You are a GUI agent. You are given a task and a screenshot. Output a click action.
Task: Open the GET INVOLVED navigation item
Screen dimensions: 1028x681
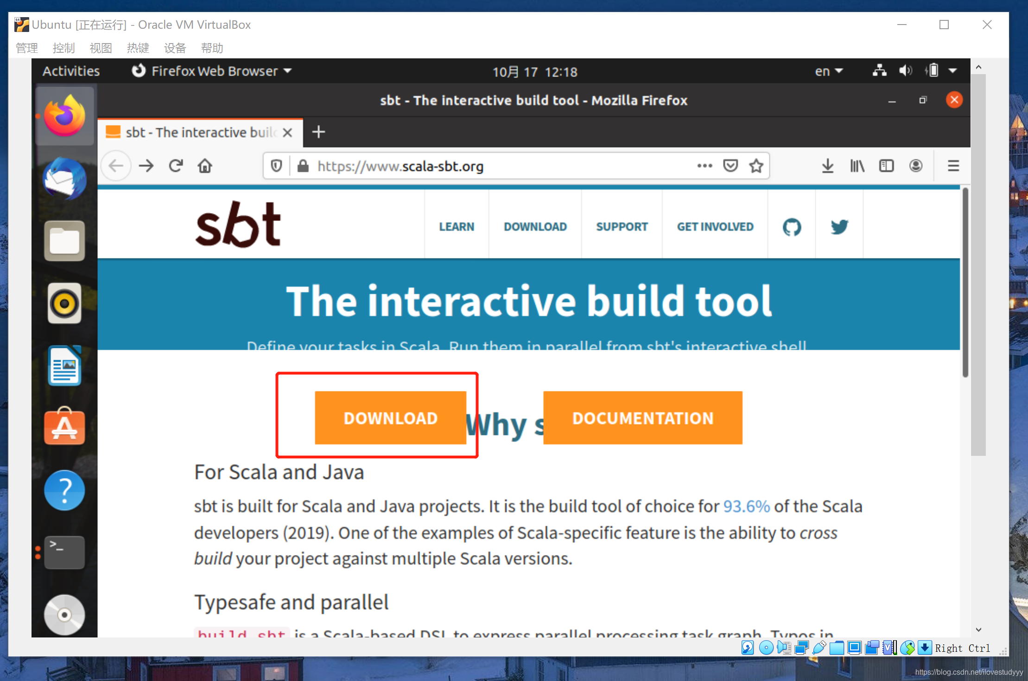click(x=715, y=227)
